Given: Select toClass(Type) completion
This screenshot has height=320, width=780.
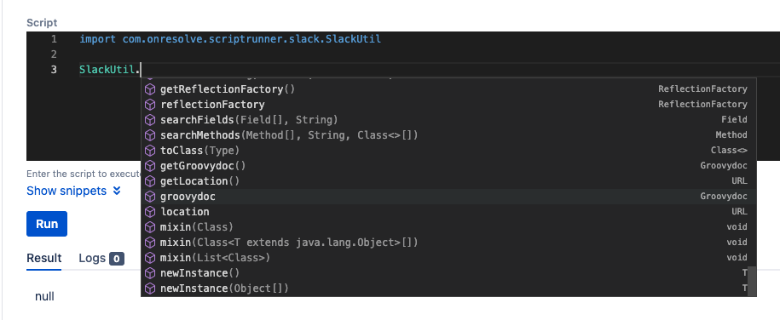Looking at the screenshot, I should click(200, 151).
